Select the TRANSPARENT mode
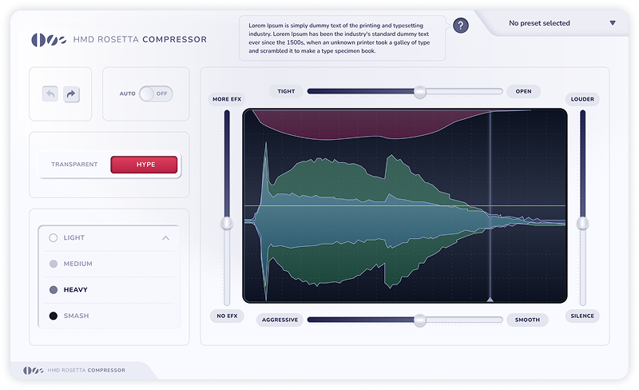Screen dimensions: 639x390 74,165
